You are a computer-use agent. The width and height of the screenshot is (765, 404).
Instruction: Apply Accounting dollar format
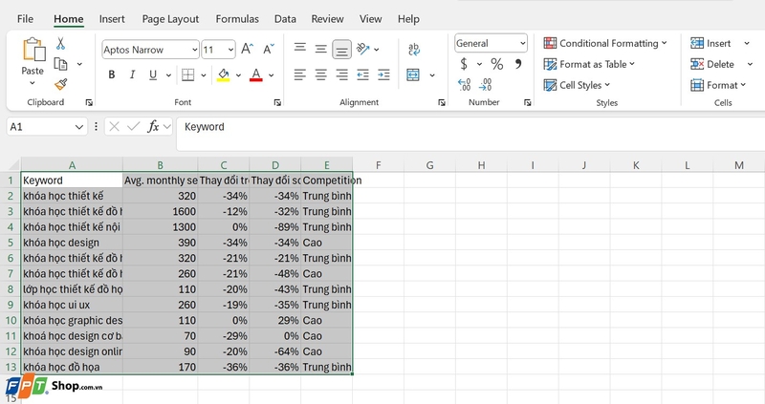tap(464, 64)
